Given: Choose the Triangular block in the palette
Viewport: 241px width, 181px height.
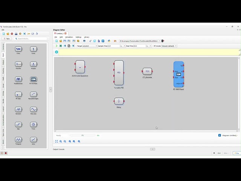Looking at the screenshot, I should (18, 140).
